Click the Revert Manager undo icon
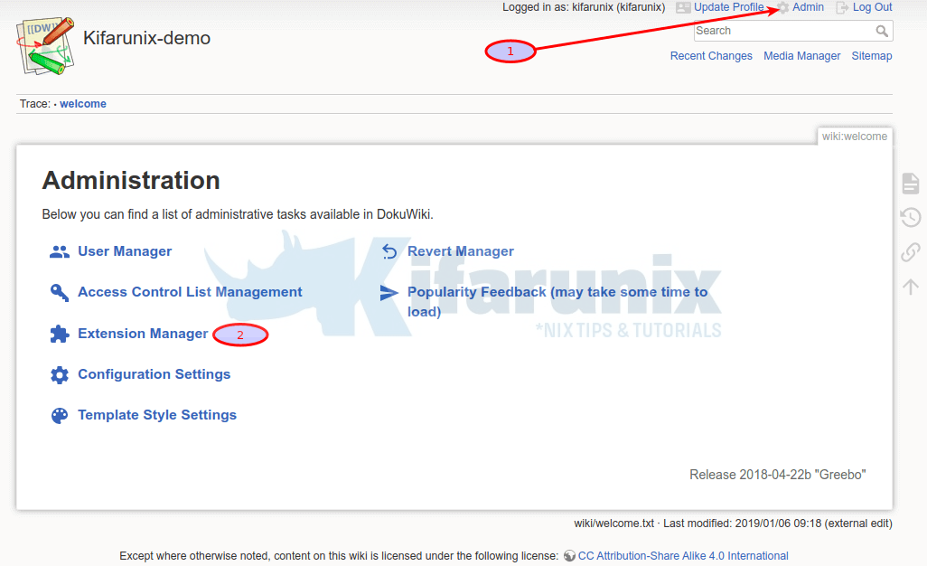Screen dimensions: 927x566 pyautogui.click(x=389, y=252)
